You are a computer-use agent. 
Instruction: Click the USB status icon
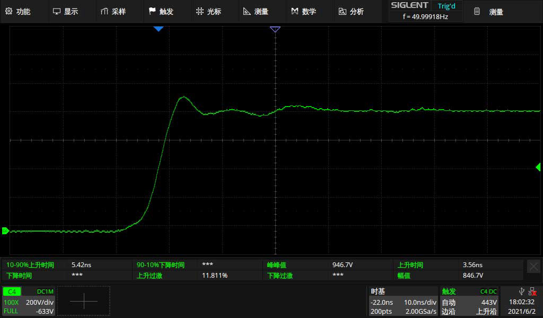pyautogui.click(x=522, y=291)
